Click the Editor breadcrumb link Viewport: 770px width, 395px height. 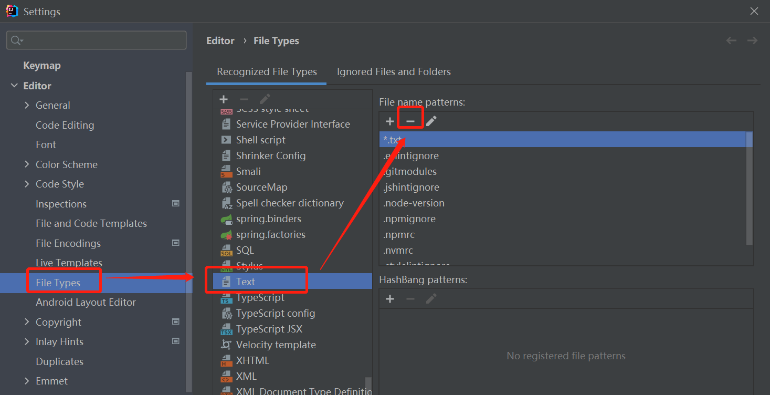220,41
